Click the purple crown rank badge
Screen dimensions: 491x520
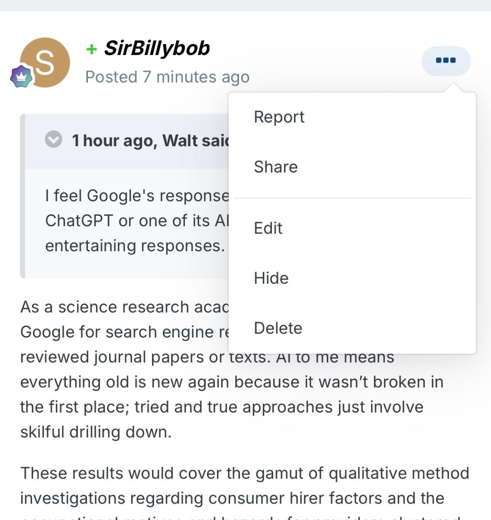(21, 76)
